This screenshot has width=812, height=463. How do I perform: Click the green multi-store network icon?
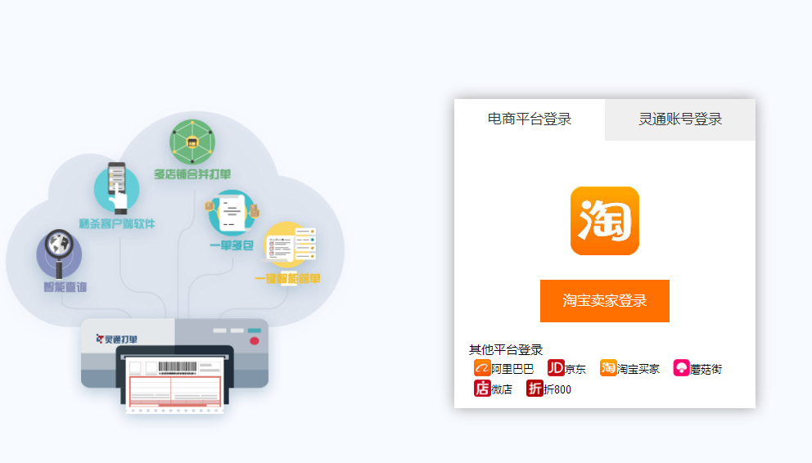[x=192, y=142]
